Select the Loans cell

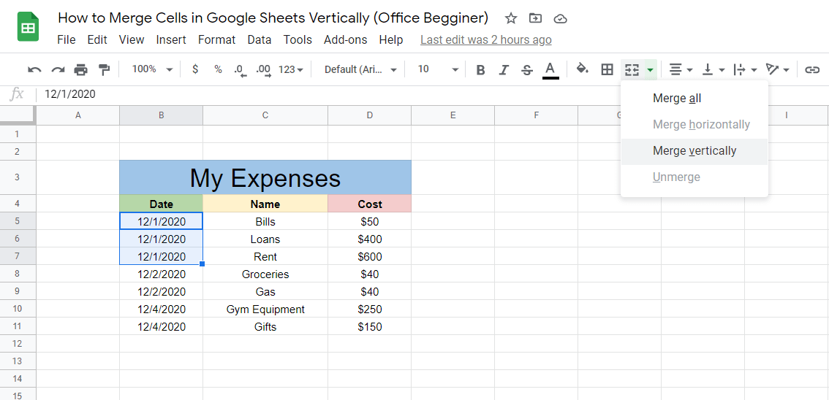265,239
